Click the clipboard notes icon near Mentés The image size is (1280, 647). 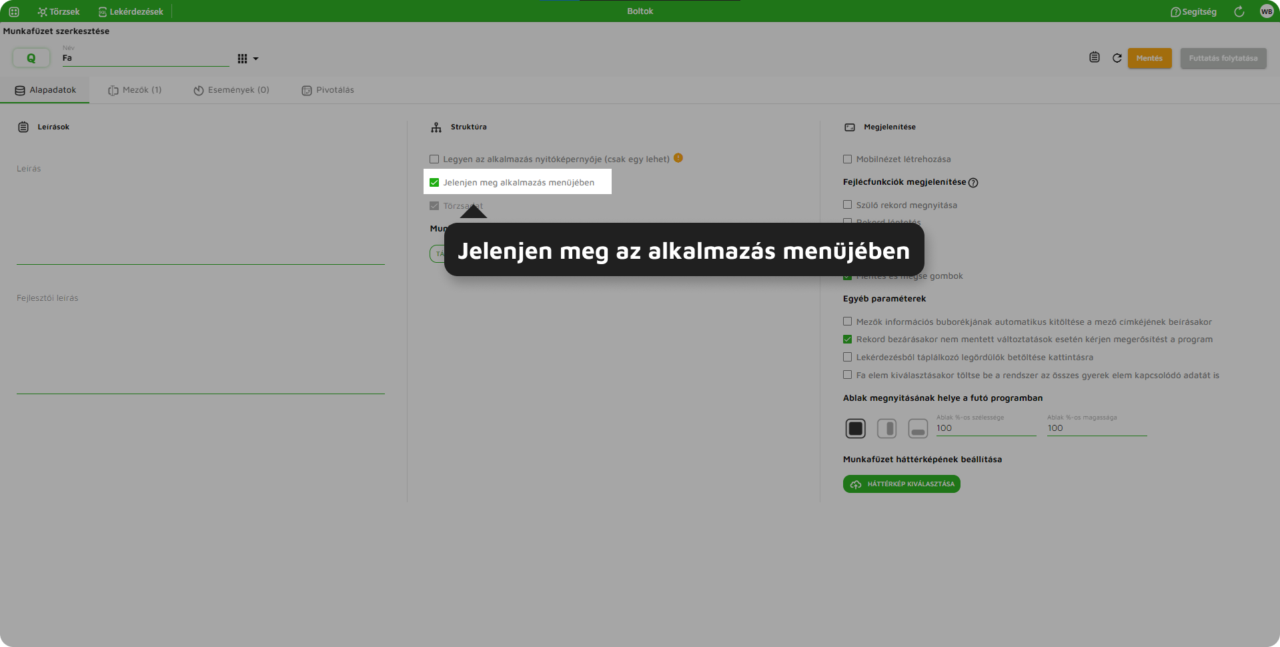(x=1095, y=57)
